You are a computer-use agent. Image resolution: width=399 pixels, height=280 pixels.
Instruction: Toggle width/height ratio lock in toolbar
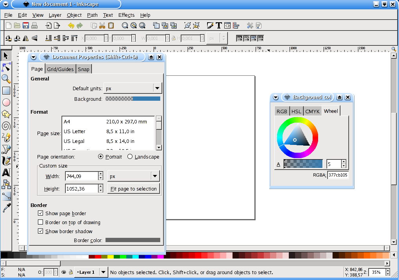coord(174,38)
